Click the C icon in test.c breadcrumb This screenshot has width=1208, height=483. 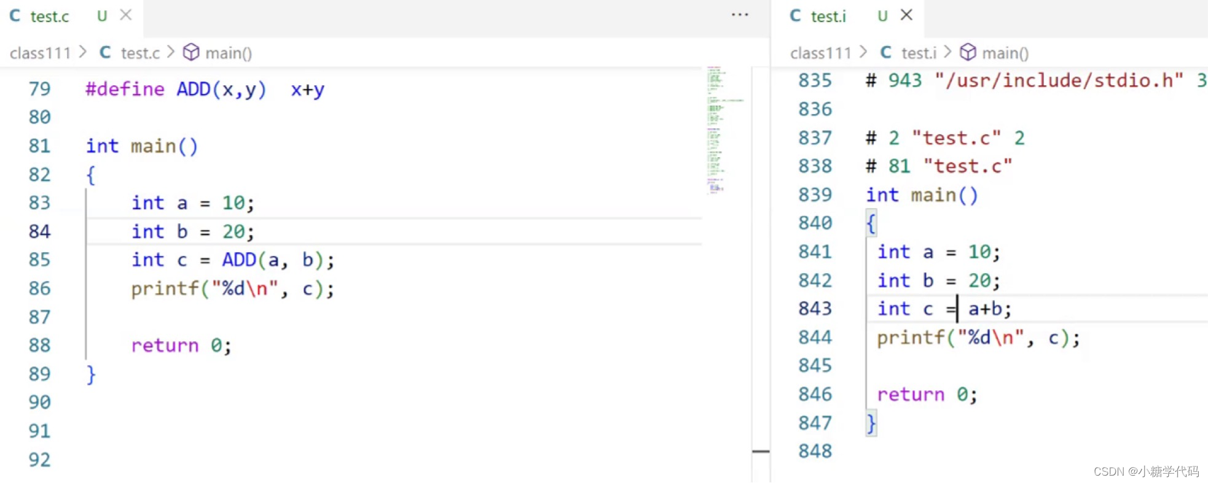coord(105,53)
